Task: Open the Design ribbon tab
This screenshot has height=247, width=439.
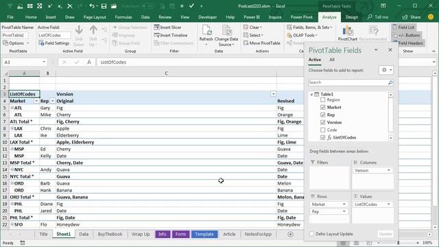Action: 352,17
